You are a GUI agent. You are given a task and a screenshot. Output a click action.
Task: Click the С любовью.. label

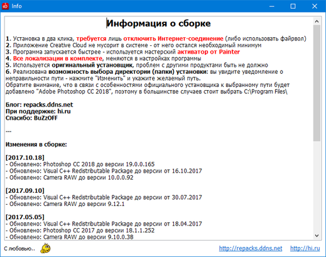click(x=19, y=249)
